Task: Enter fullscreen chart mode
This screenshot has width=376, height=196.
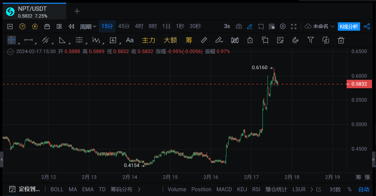Action: 294,26
